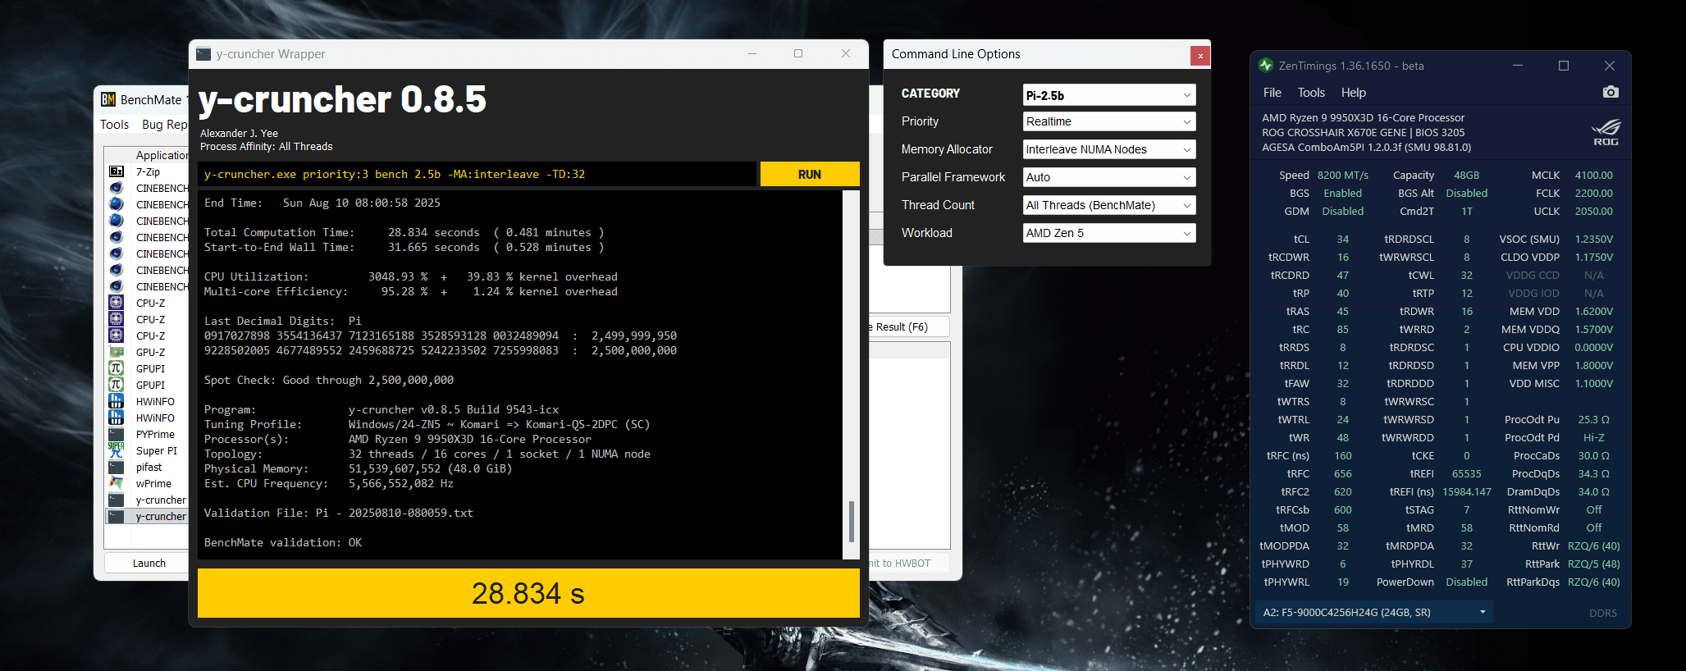Screen dimensions: 1686x671
Task: Select the 7-Zip row in BenchMate's list
Action: point(148,171)
